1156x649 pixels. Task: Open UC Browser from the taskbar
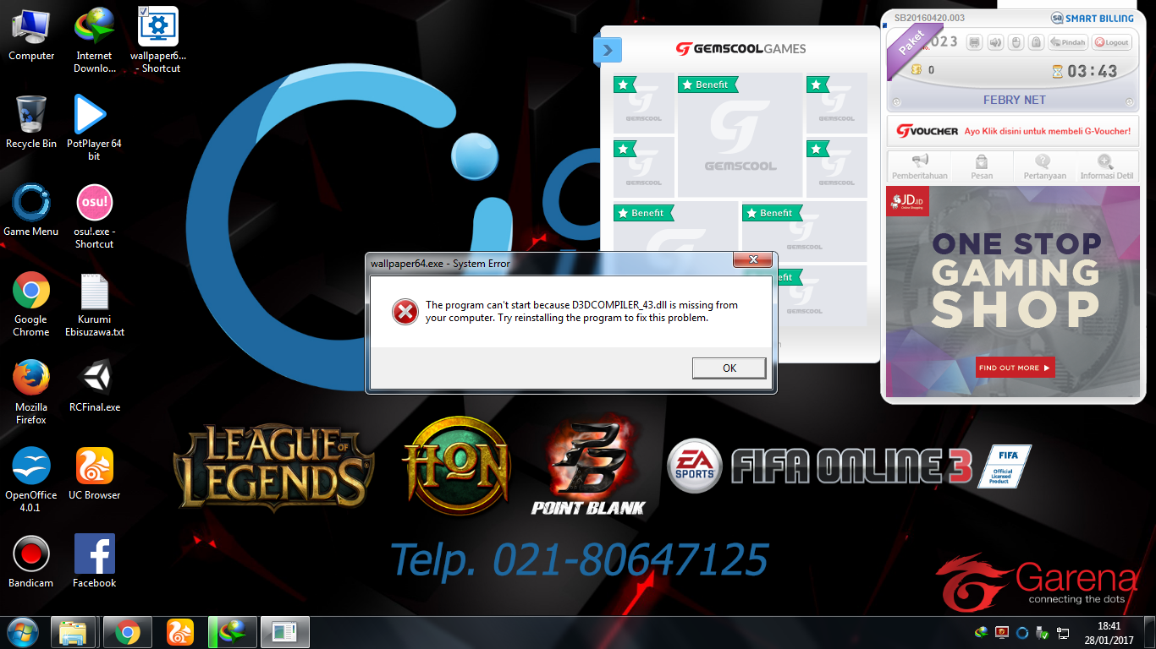pyautogui.click(x=179, y=632)
